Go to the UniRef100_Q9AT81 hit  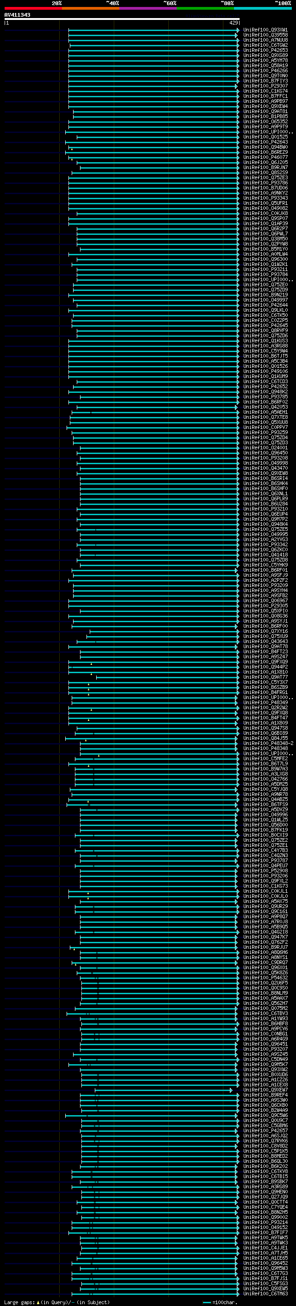pos(265,112)
